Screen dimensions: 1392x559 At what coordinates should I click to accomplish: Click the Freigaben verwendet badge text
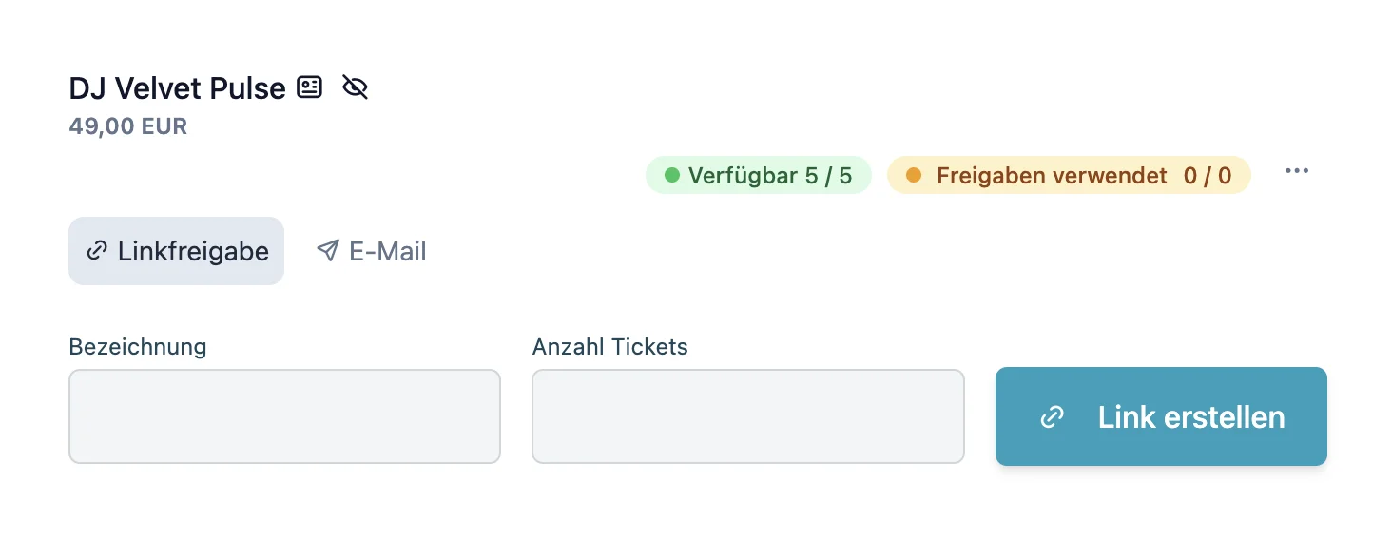[x=1052, y=176]
